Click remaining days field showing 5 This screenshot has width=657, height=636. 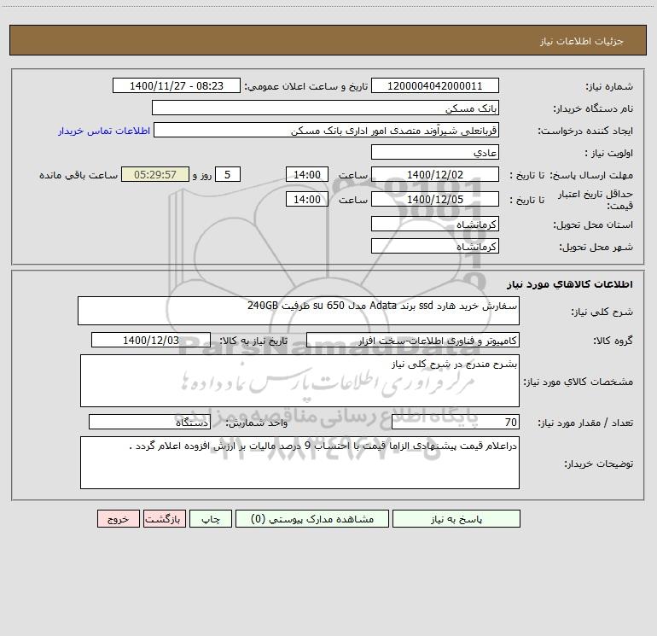pyautogui.click(x=228, y=174)
